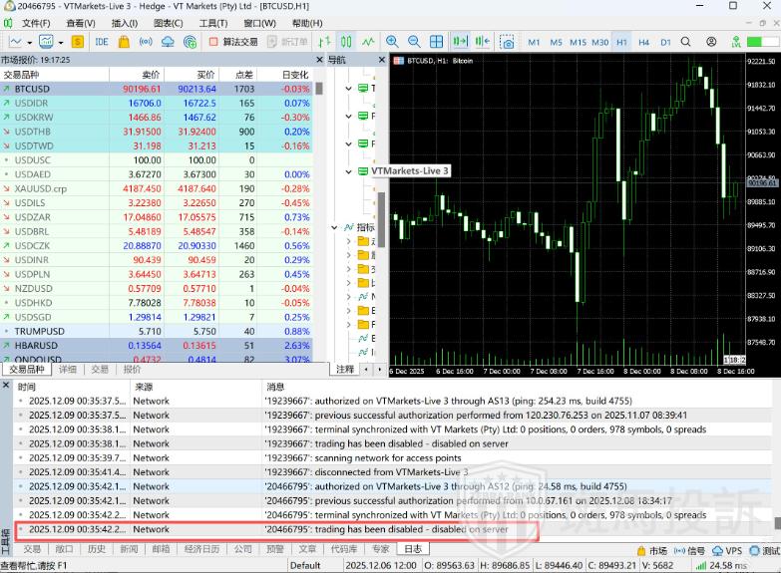Toggle Algo Trading button (算法交易)
781x573 pixels.
(x=232, y=42)
